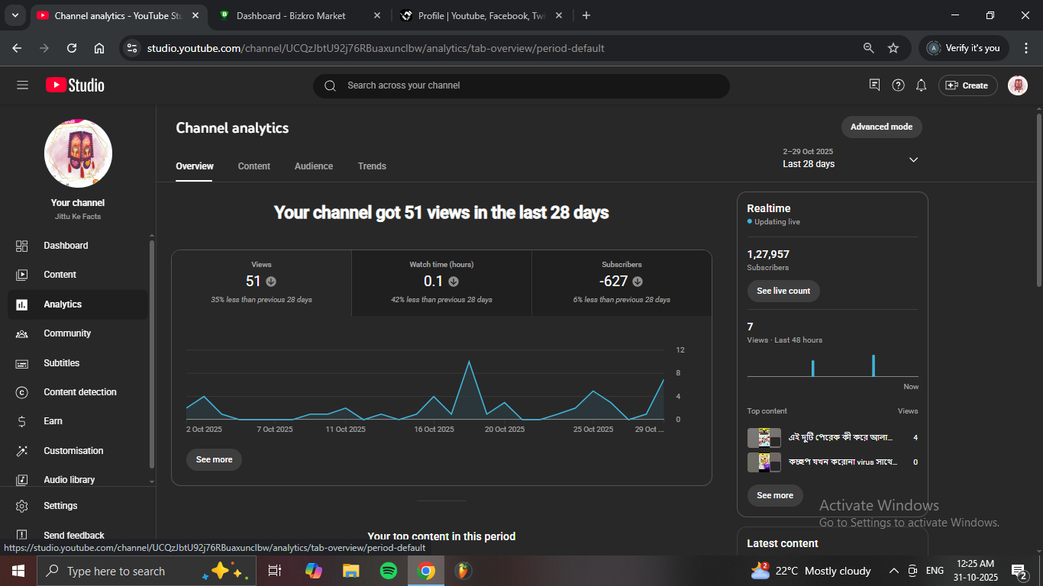Screen dimensions: 1043x586
Task: Click the See live count button
Action: click(783, 291)
